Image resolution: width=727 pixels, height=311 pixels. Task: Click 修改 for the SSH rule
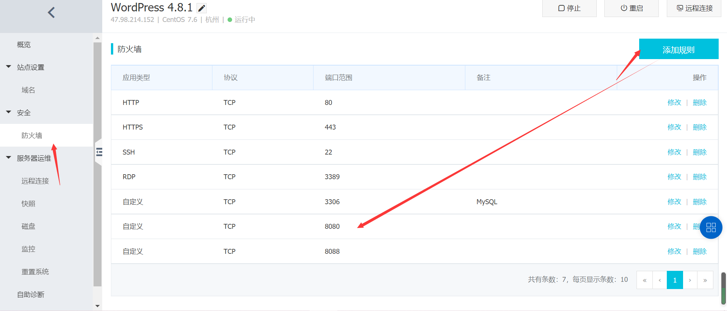tap(674, 152)
